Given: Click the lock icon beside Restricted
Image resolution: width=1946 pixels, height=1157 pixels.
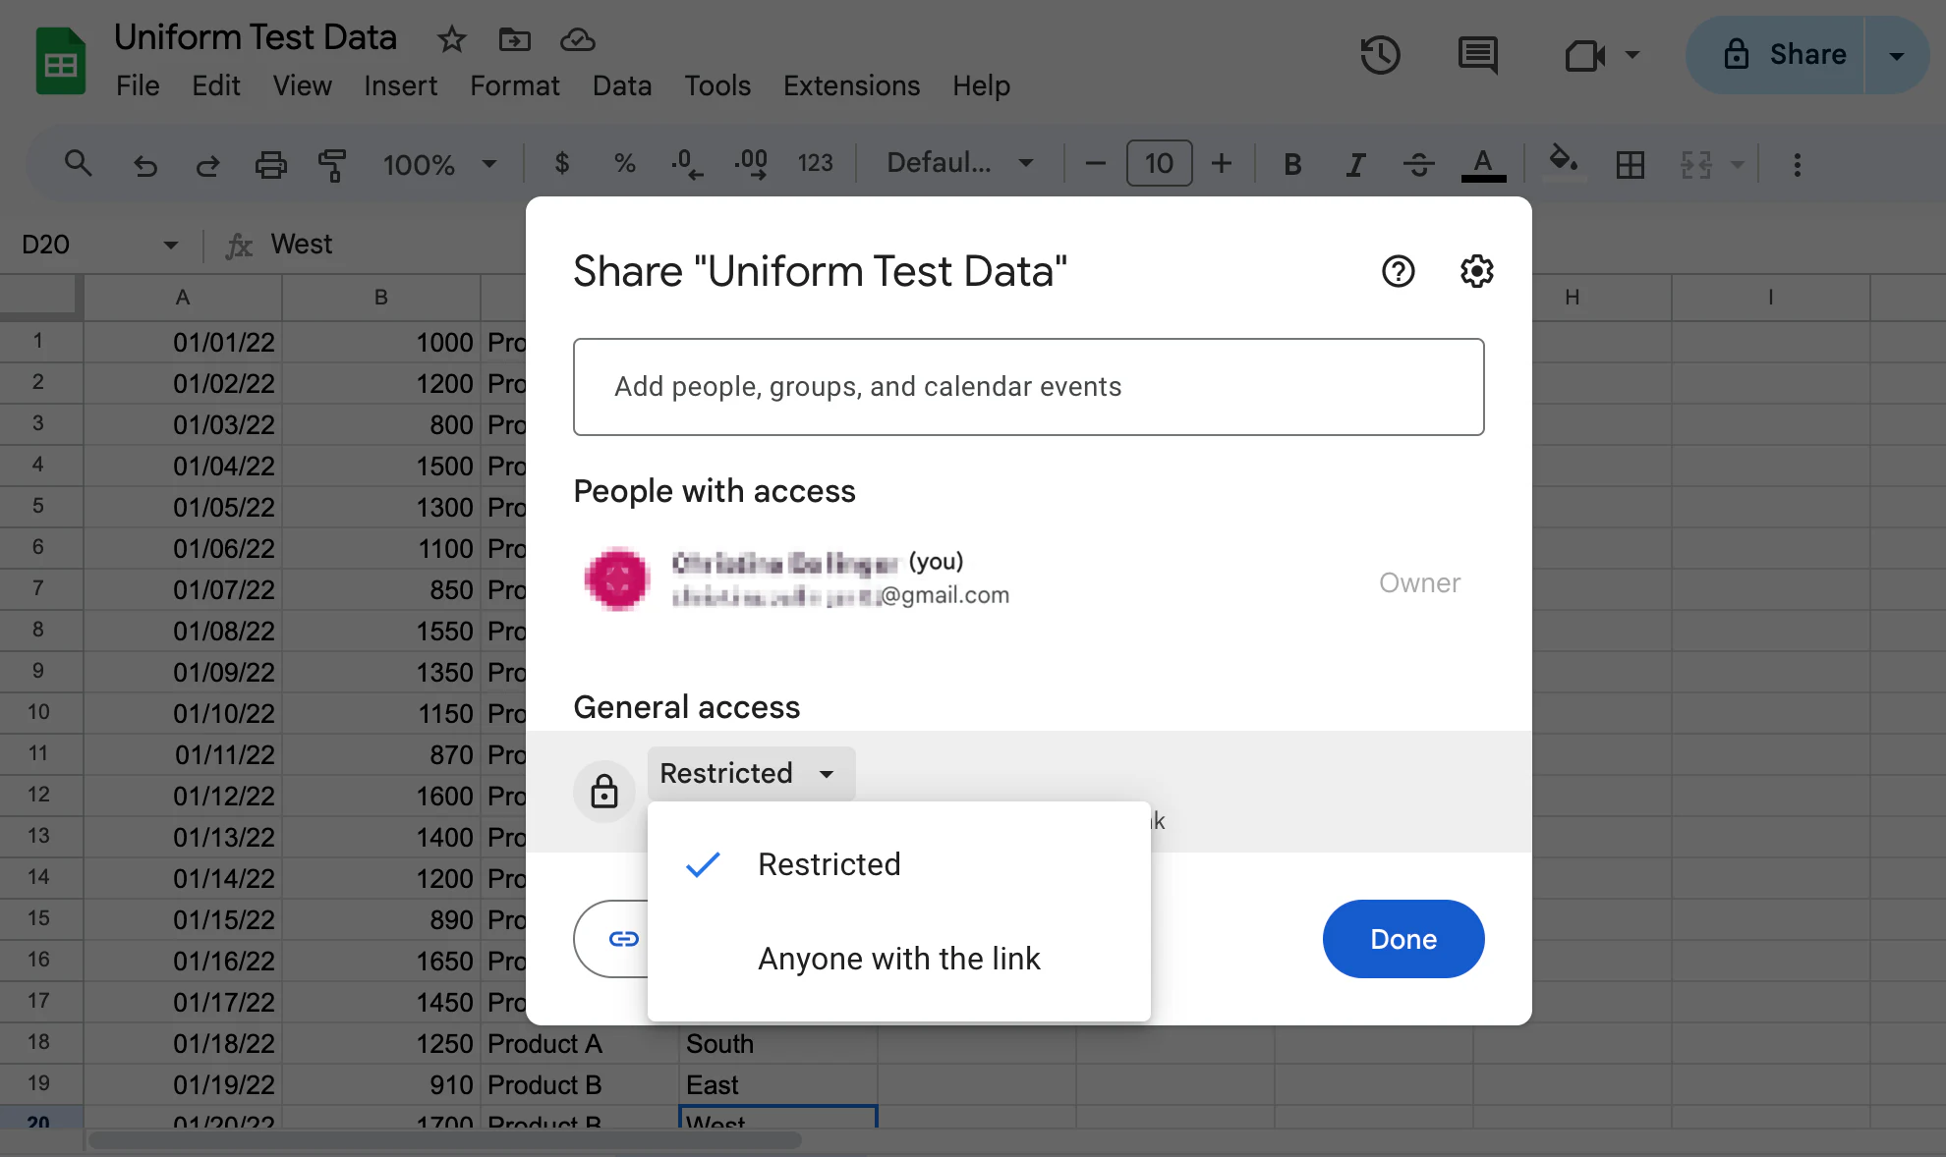Looking at the screenshot, I should (x=604, y=791).
